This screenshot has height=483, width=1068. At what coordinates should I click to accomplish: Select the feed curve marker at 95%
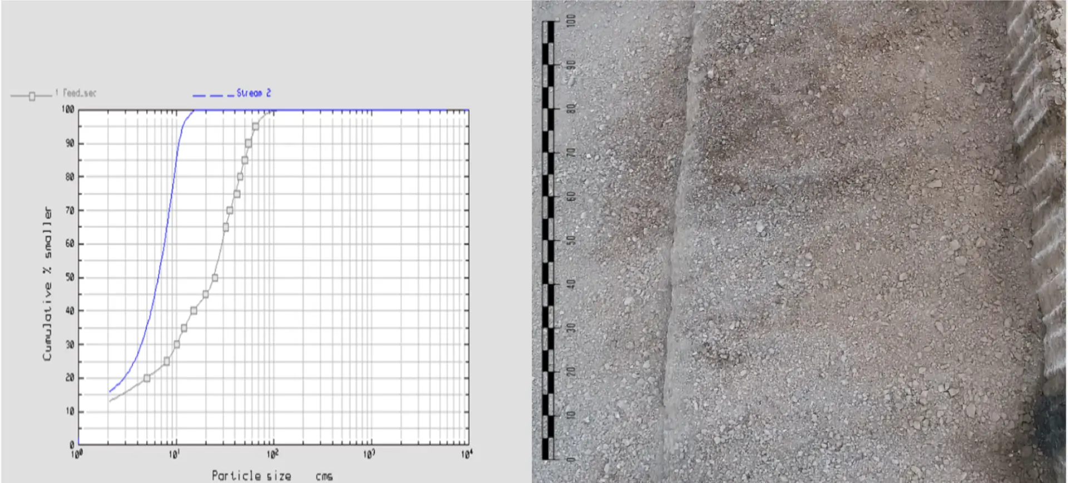click(255, 127)
